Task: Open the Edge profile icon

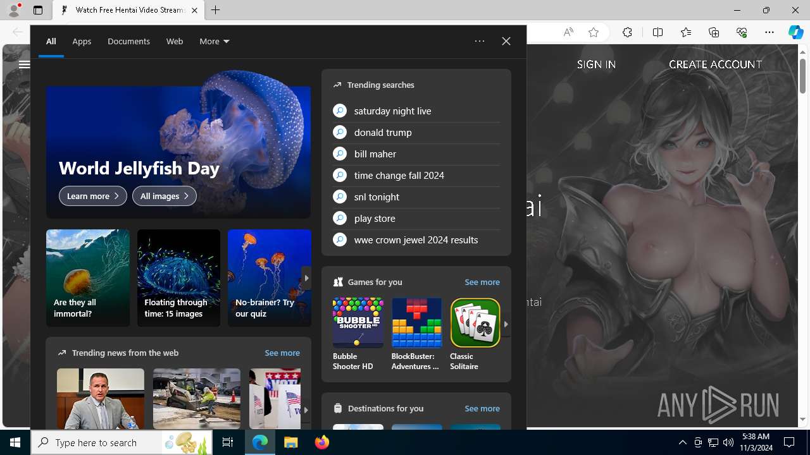Action: (x=14, y=10)
